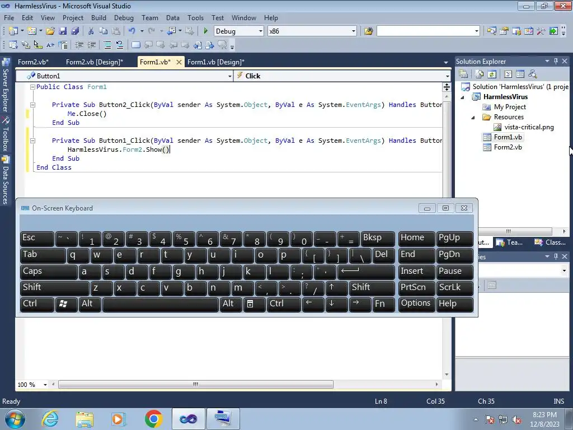Click the Find in Files binoculars icon
The width and height of the screenshot is (573, 430).
tap(368, 31)
